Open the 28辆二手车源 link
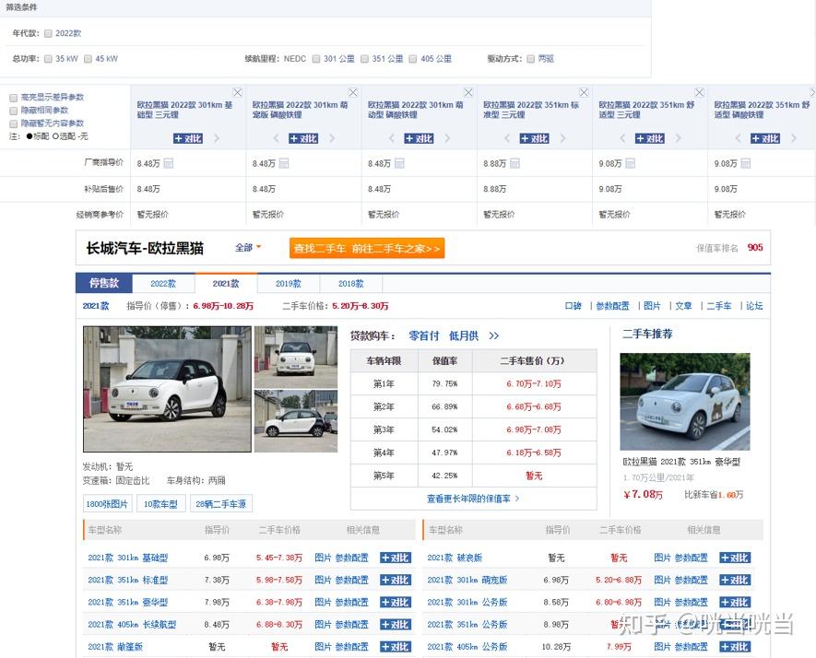 pos(221,503)
